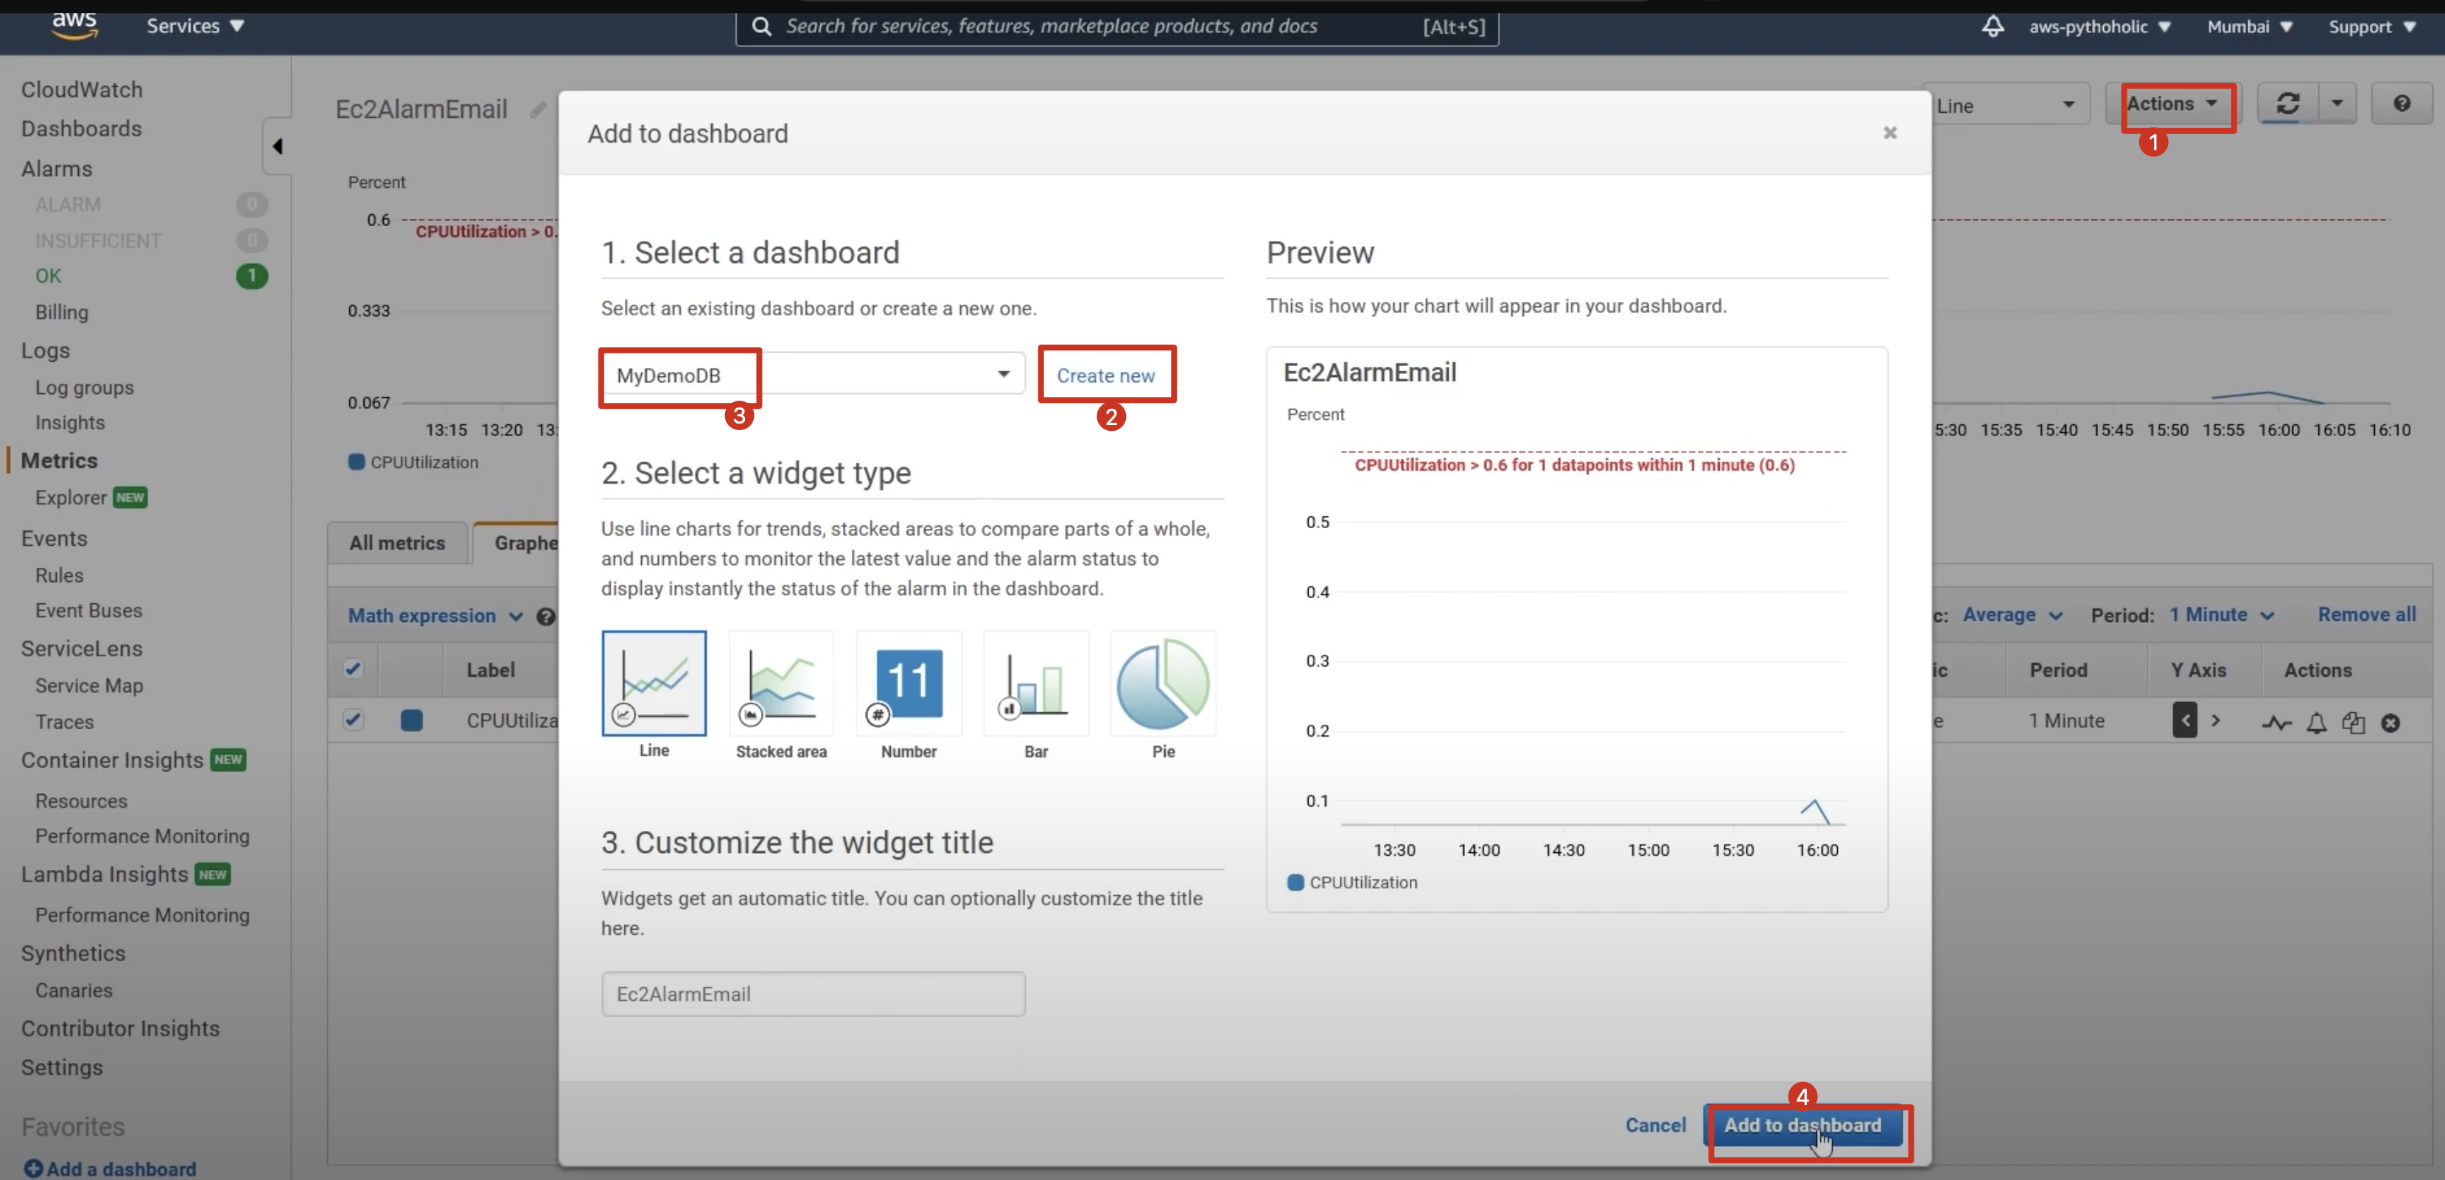Screen dimensions: 2445x1180
Task: Click the CPUUtilization legend swatch in preview
Action: (1295, 882)
